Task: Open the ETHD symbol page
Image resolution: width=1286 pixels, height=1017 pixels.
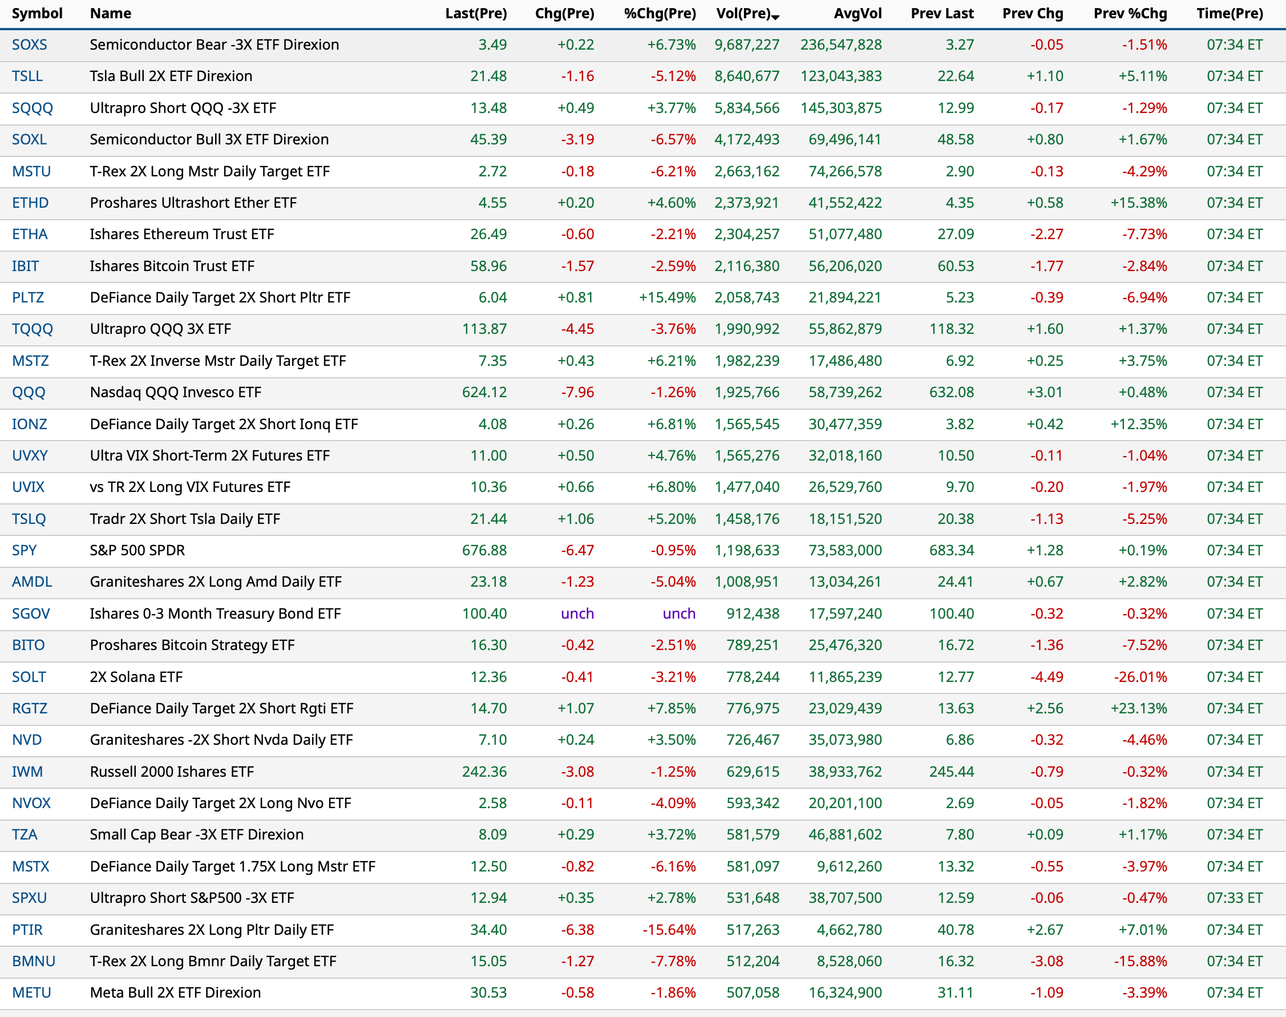Action: coord(30,203)
